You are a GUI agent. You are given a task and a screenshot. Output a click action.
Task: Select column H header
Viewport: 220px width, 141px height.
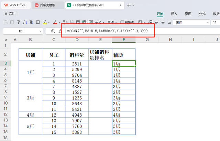point(170,40)
